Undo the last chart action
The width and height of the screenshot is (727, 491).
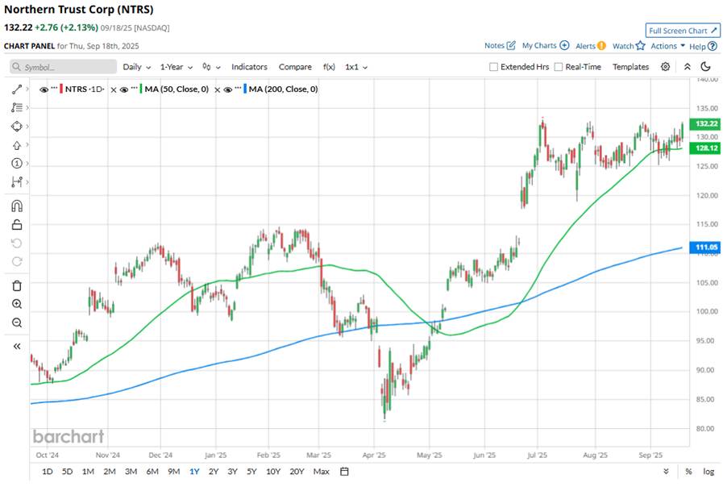click(x=17, y=243)
